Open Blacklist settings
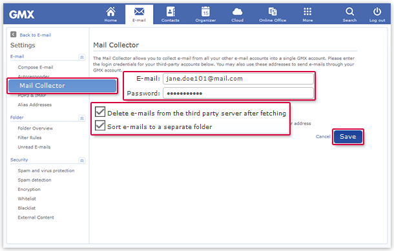394x251 pixels. coord(26,208)
